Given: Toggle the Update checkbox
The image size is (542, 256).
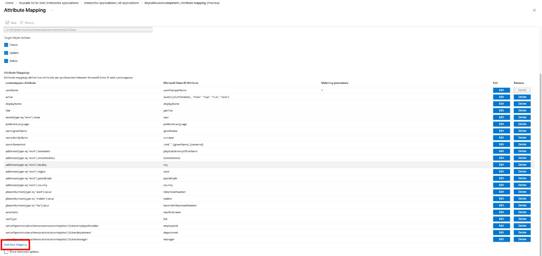Looking at the screenshot, I should [6, 53].
